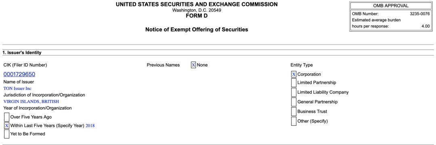
Task: Click the VIRGIN ISLANDS, BRITISH jurisdiction text
Action: click(31, 101)
